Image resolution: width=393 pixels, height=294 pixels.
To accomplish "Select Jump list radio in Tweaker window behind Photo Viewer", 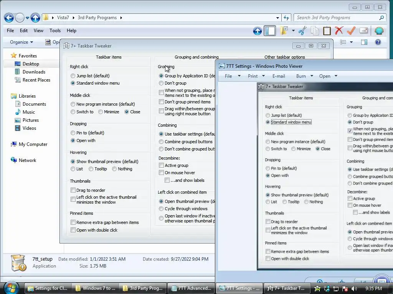I will point(73,76).
